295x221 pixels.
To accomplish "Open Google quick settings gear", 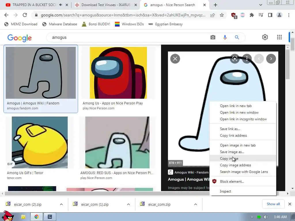I will (265, 37).
